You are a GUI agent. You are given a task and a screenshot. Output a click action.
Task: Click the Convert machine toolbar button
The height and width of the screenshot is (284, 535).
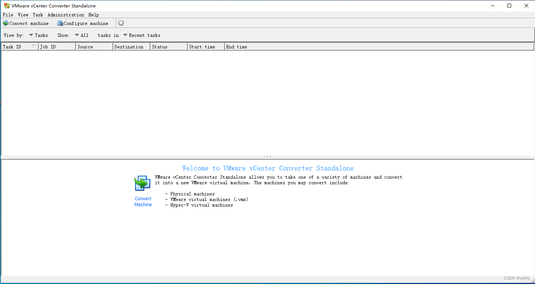click(26, 23)
